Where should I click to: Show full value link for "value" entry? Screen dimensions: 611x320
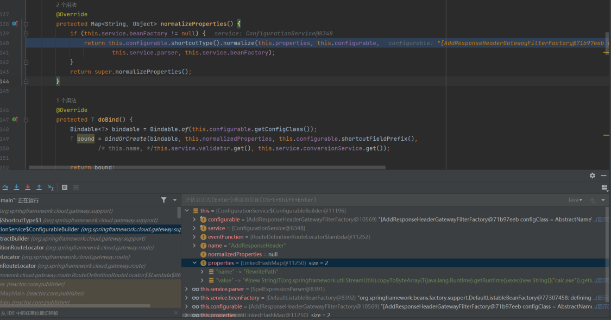(602, 280)
